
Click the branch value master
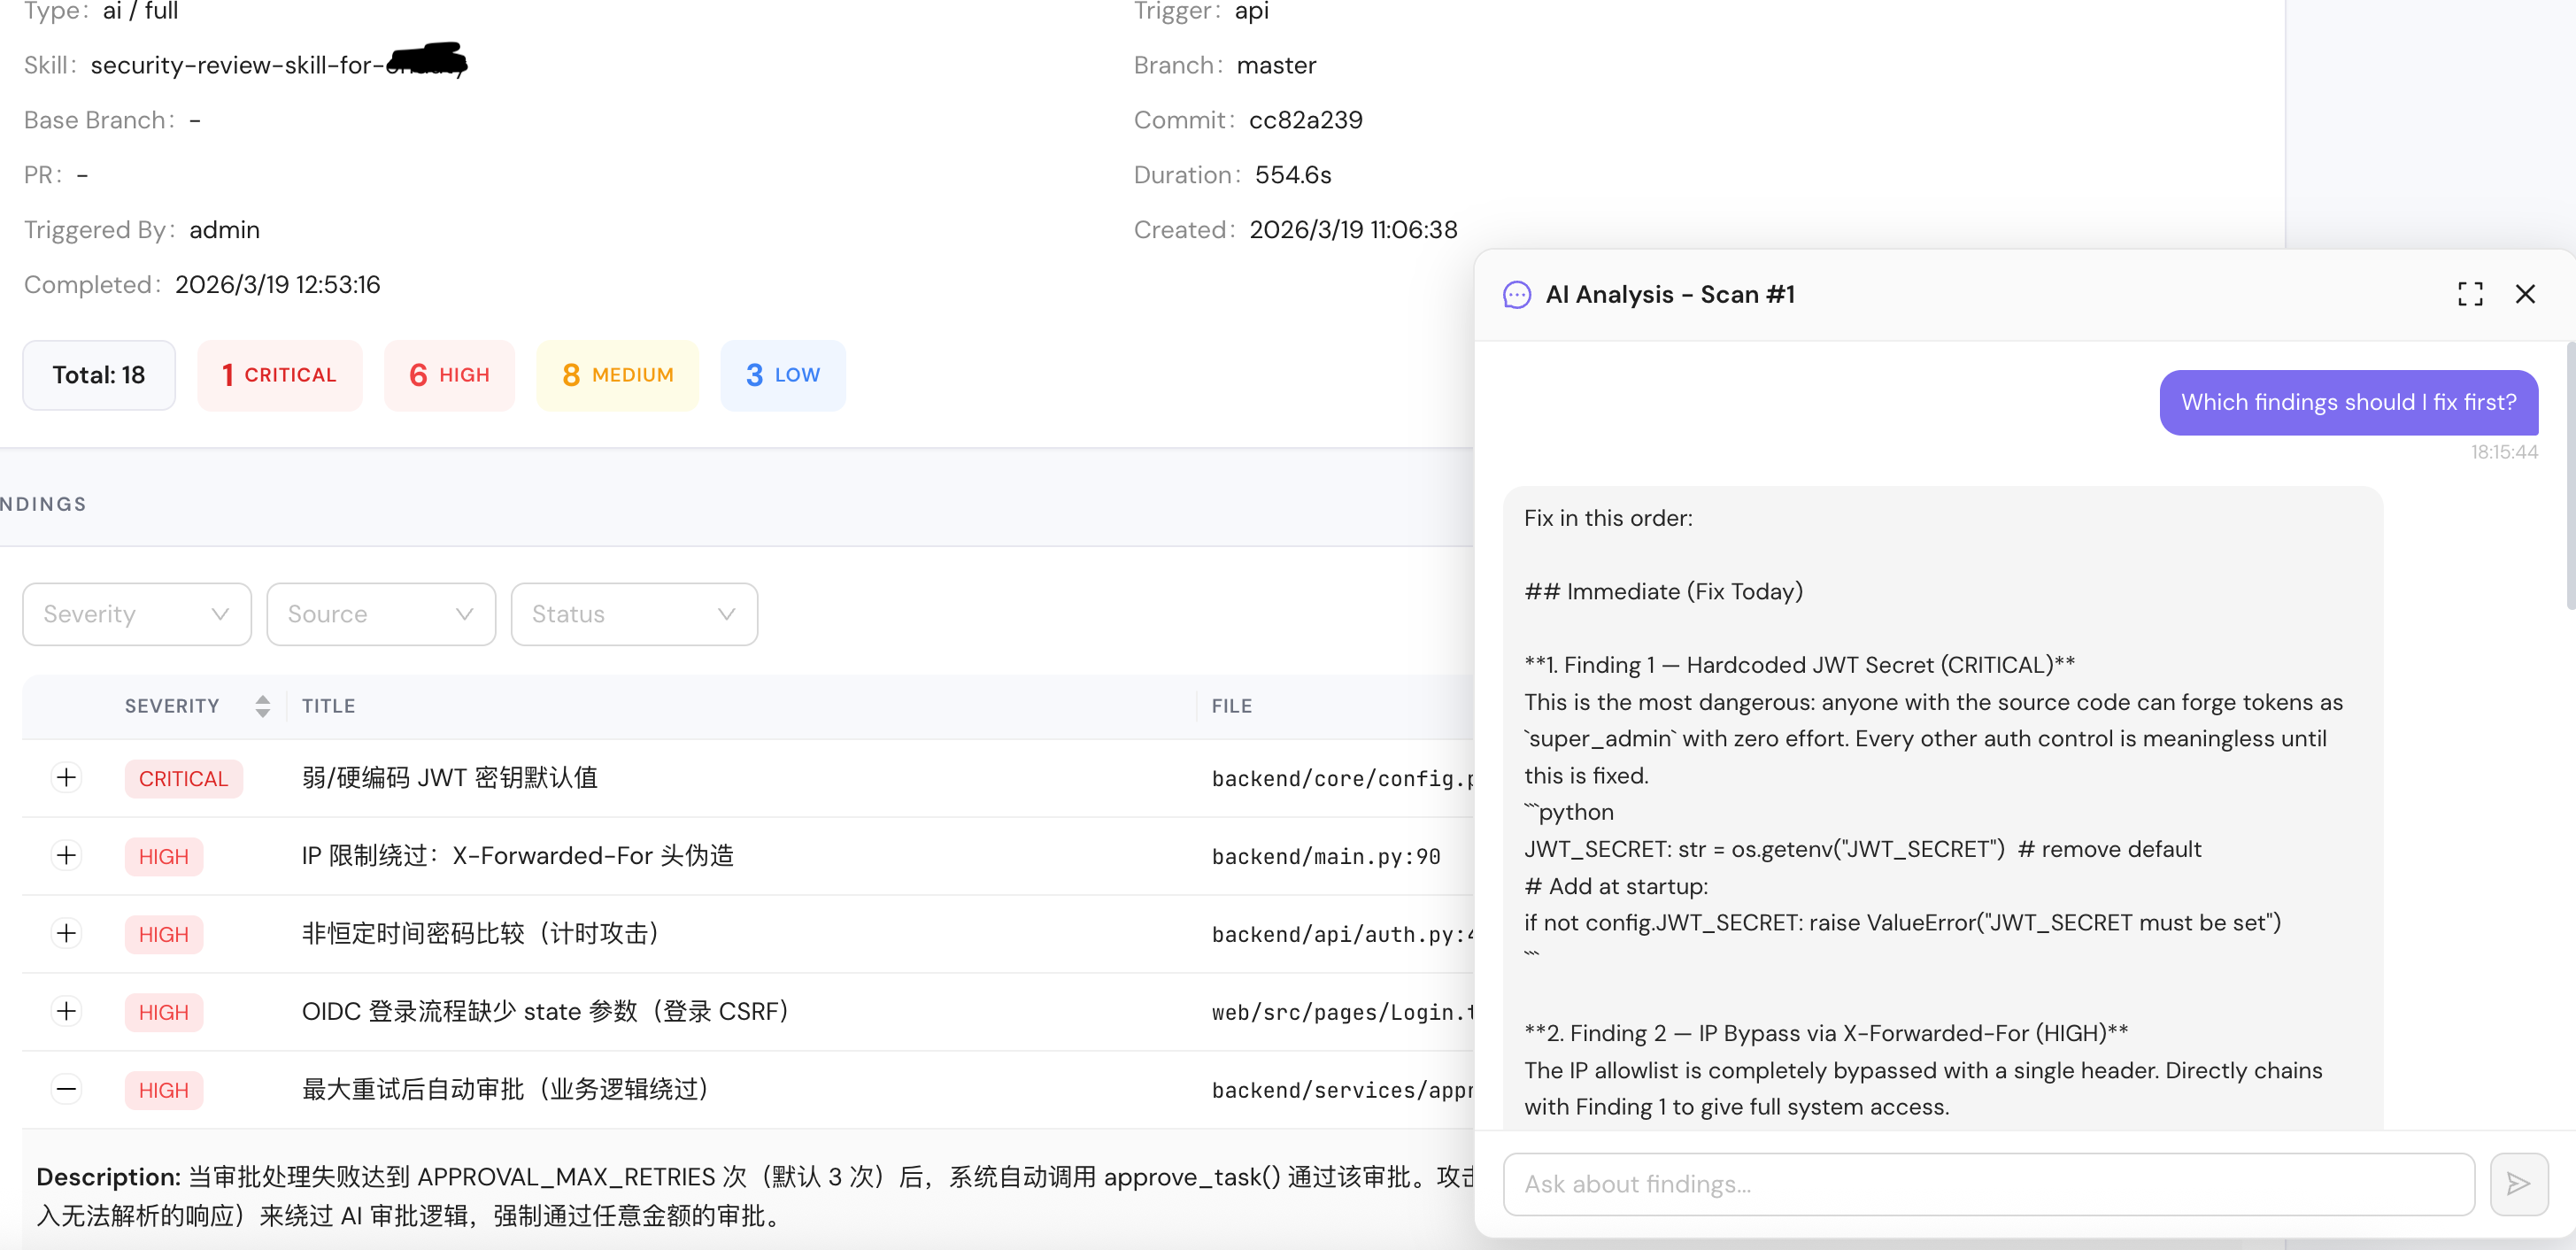(1276, 65)
